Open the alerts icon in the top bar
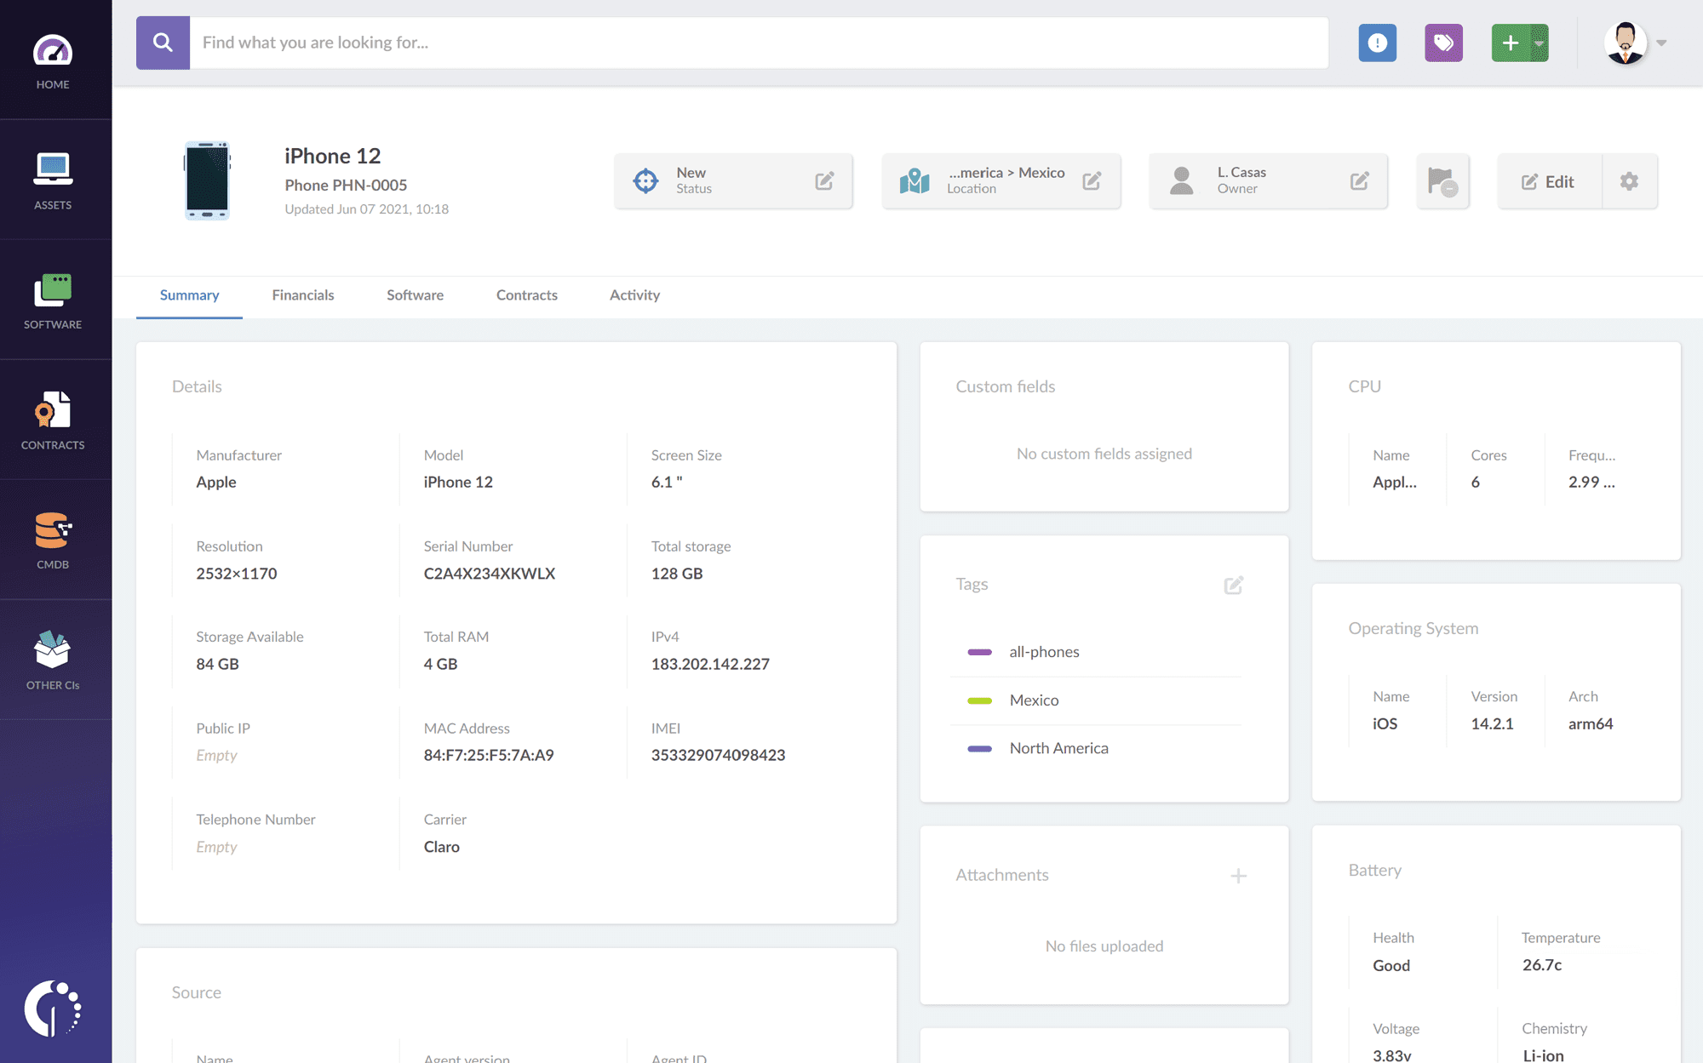Image resolution: width=1703 pixels, height=1063 pixels. tap(1377, 43)
